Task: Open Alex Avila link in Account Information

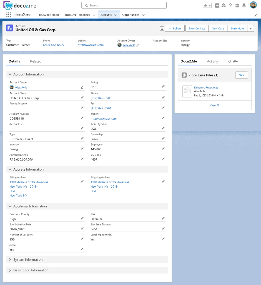Action: coord(21,87)
